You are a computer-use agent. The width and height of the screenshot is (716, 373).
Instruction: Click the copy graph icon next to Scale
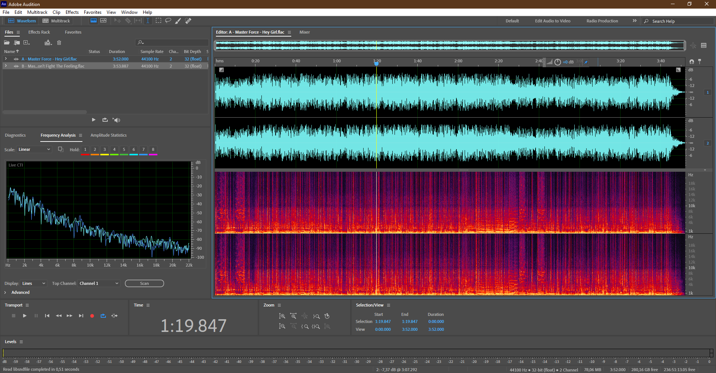point(60,149)
